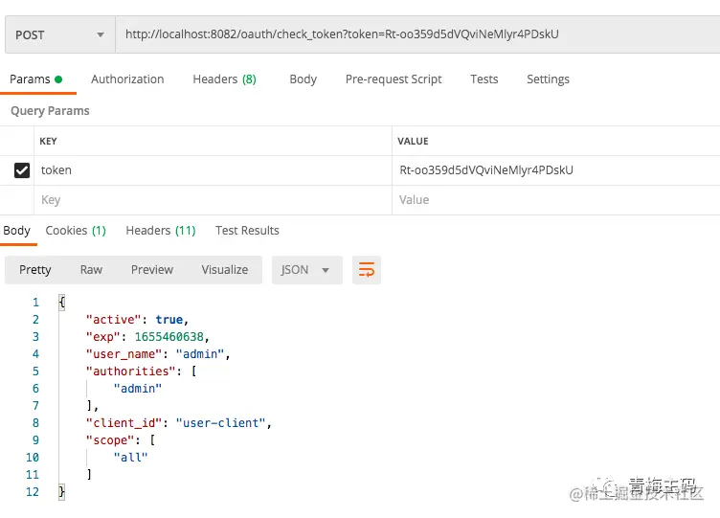
Task: Select the Raw view mode
Action: tap(91, 270)
